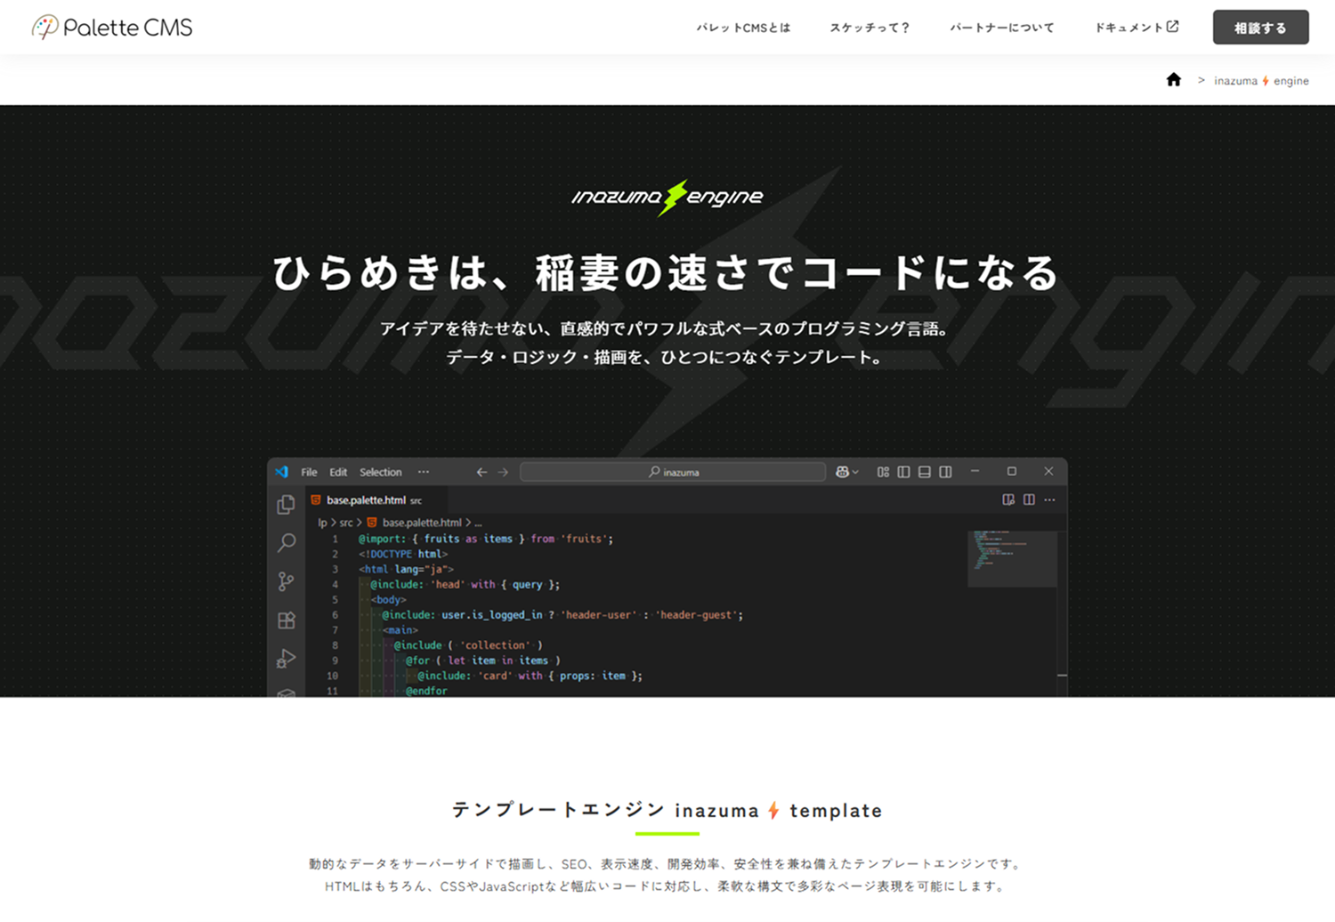This screenshot has width=1335, height=922.
Task: Click the Palette CMS logo
Action: coord(112,28)
